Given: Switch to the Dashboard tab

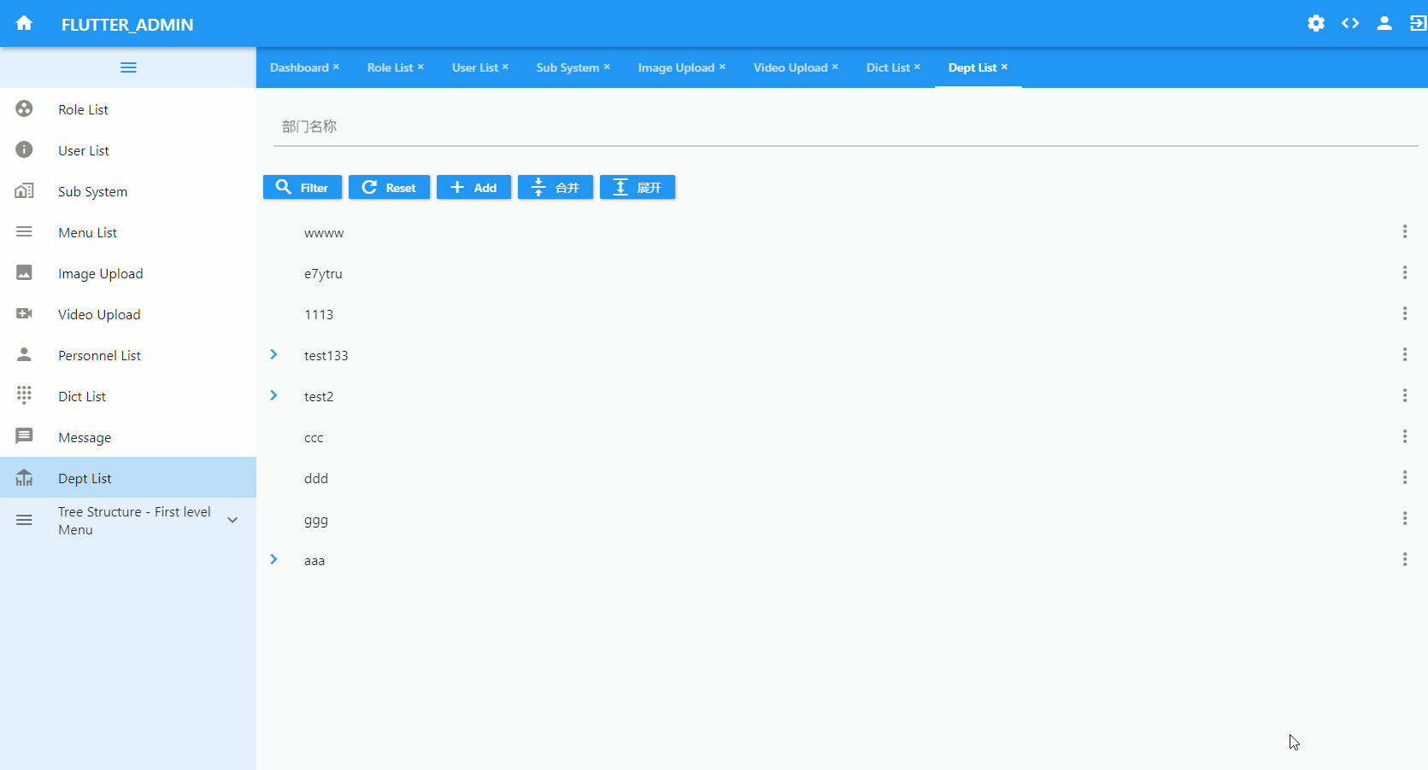Looking at the screenshot, I should pos(299,67).
